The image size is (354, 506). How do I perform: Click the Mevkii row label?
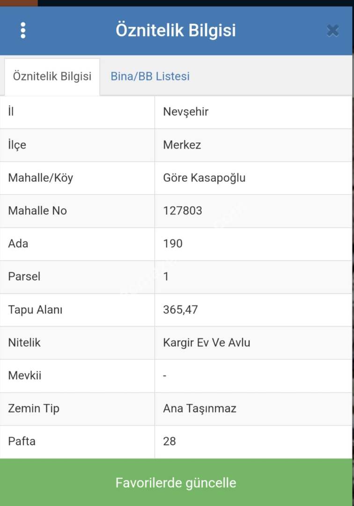(x=25, y=375)
